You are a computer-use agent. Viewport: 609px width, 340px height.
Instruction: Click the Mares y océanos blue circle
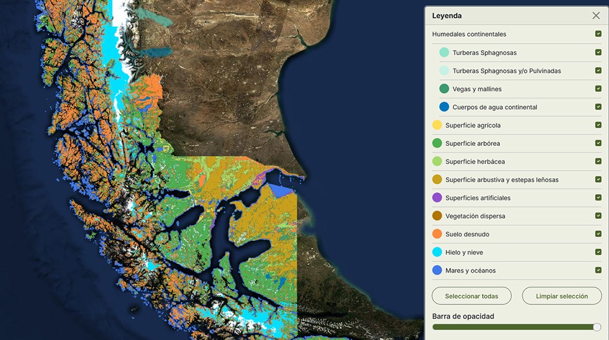coord(437,270)
